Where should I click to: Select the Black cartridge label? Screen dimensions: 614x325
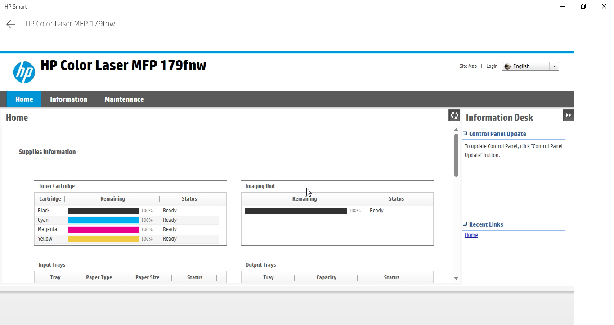coord(44,211)
